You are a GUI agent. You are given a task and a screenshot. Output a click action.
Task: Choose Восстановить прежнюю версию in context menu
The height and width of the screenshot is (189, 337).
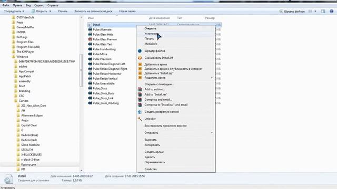176,126
